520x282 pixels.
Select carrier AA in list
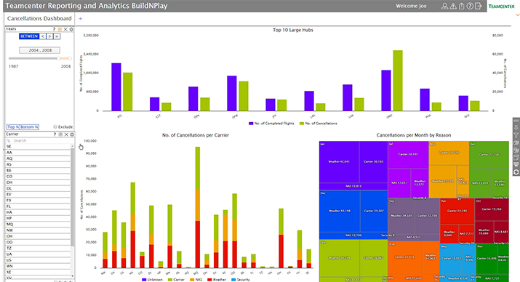pyautogui.click(x=38, y=153)
